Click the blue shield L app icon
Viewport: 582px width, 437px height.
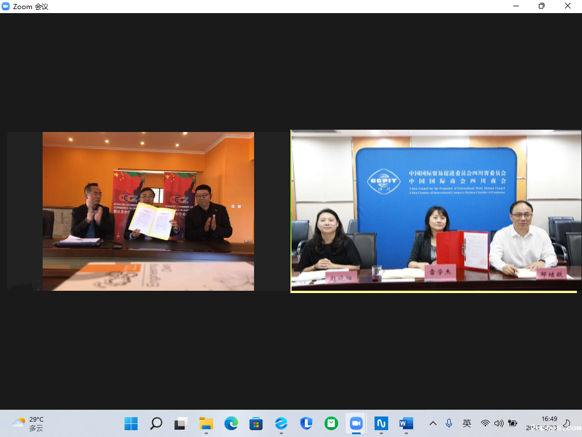click(306, 423)
